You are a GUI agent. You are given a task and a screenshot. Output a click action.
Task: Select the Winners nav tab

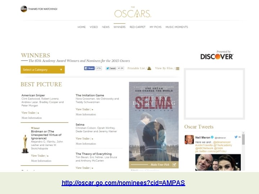click(x=119, y=27)
